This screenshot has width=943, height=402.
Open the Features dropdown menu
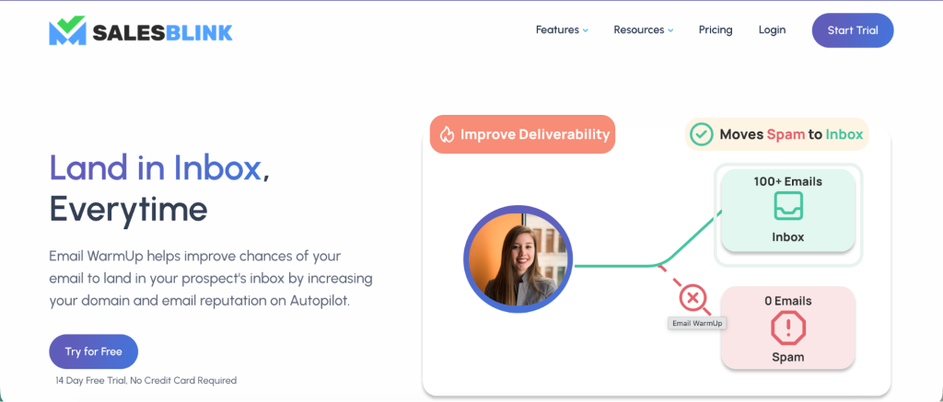tap(562, 30)
